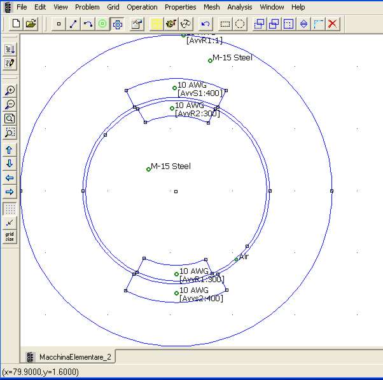Zoom in using the magnifier plus
Image resolution: width=383 pixels, height=380 pixels.
(x=10, y=91)
